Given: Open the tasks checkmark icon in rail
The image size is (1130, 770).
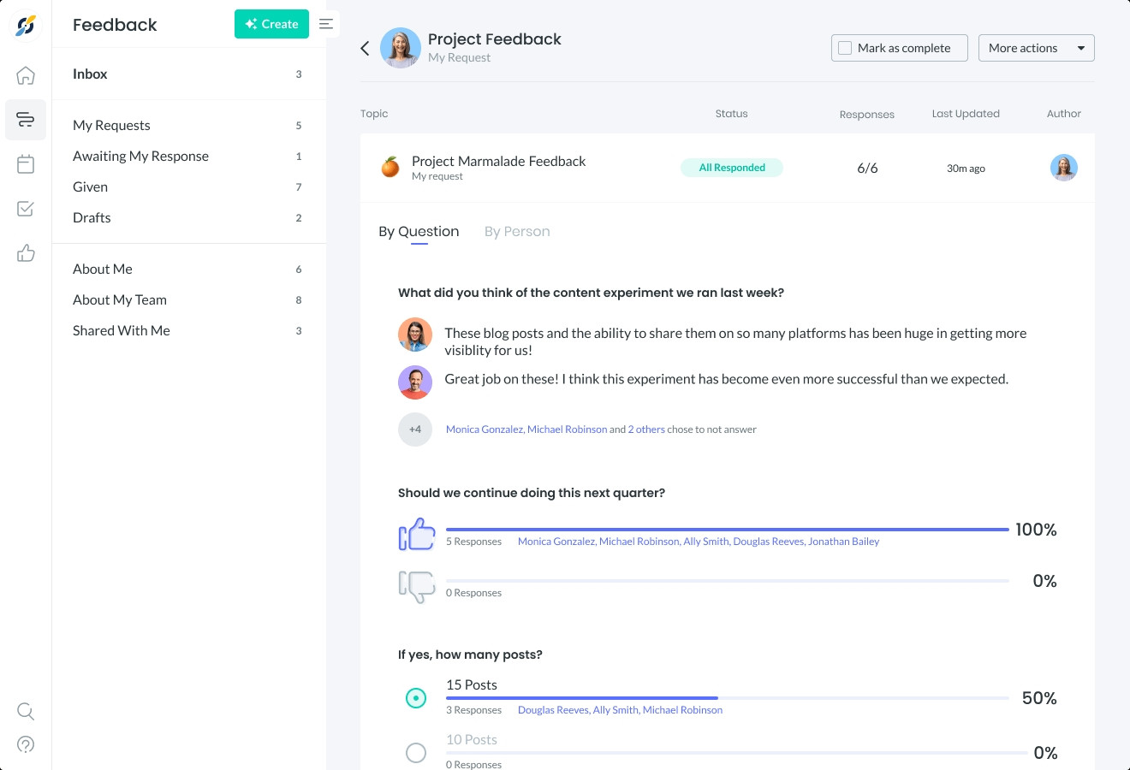Looking at the screenshot, I should click(x=26, y=209).
